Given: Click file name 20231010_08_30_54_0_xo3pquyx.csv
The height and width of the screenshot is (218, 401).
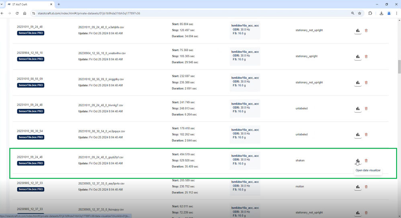Looking at the screenshot, I should pos(102,131).
